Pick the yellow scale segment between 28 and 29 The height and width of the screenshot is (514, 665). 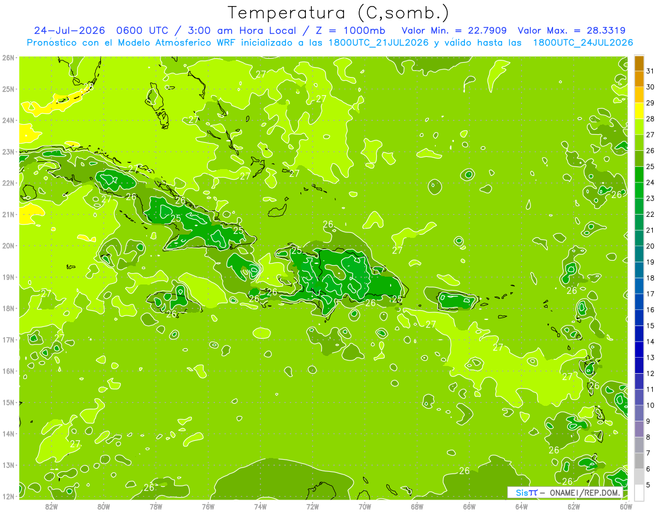pyautogui.click(x=639, y=111)
